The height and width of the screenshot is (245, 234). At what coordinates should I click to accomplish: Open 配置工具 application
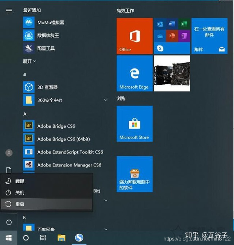[66, 48]
